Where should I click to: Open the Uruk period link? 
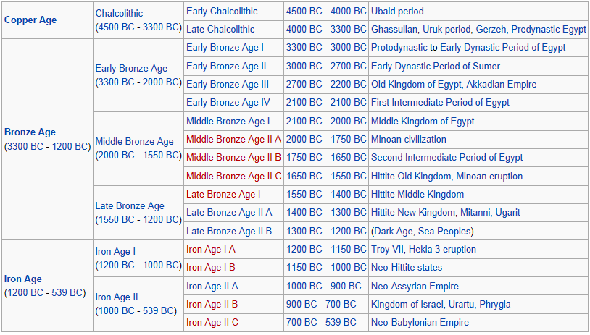[x=446, y=29]
